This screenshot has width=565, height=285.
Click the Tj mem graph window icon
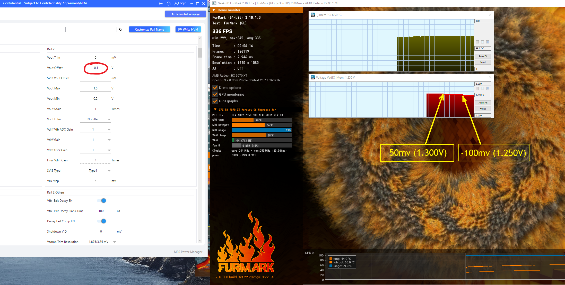point(313,15)
